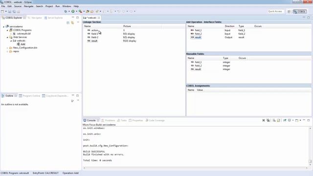Screen dimensions: 313x176
Task: Click the green Run toolbar icon
Action: point(73,11)
